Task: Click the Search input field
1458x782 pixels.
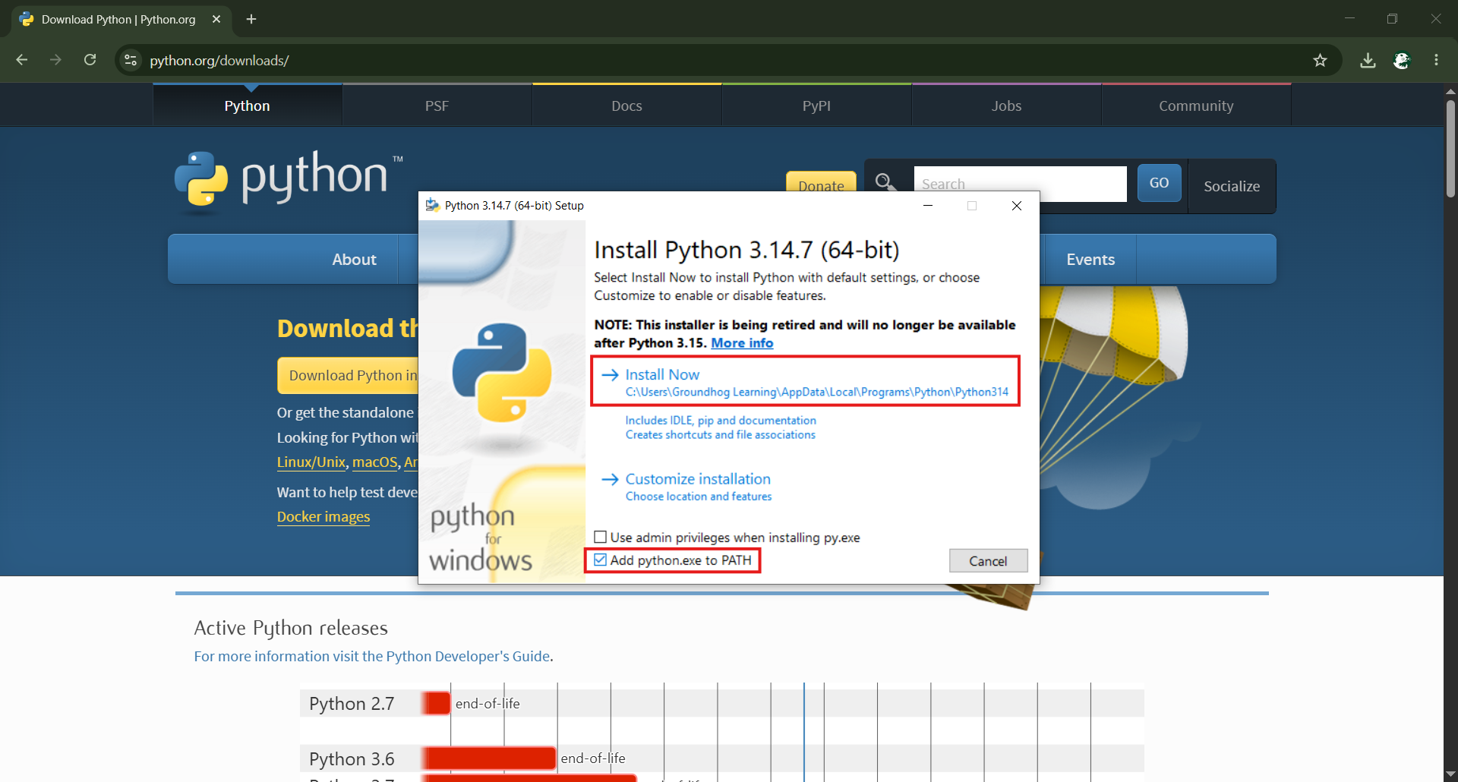Action: (1020, 184)
